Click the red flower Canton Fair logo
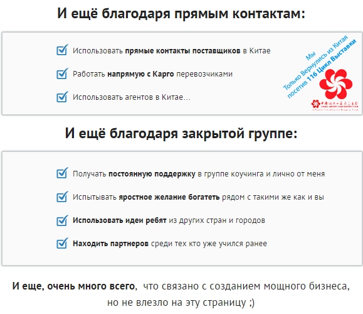 pyautogui.click(x=336, y=84)
